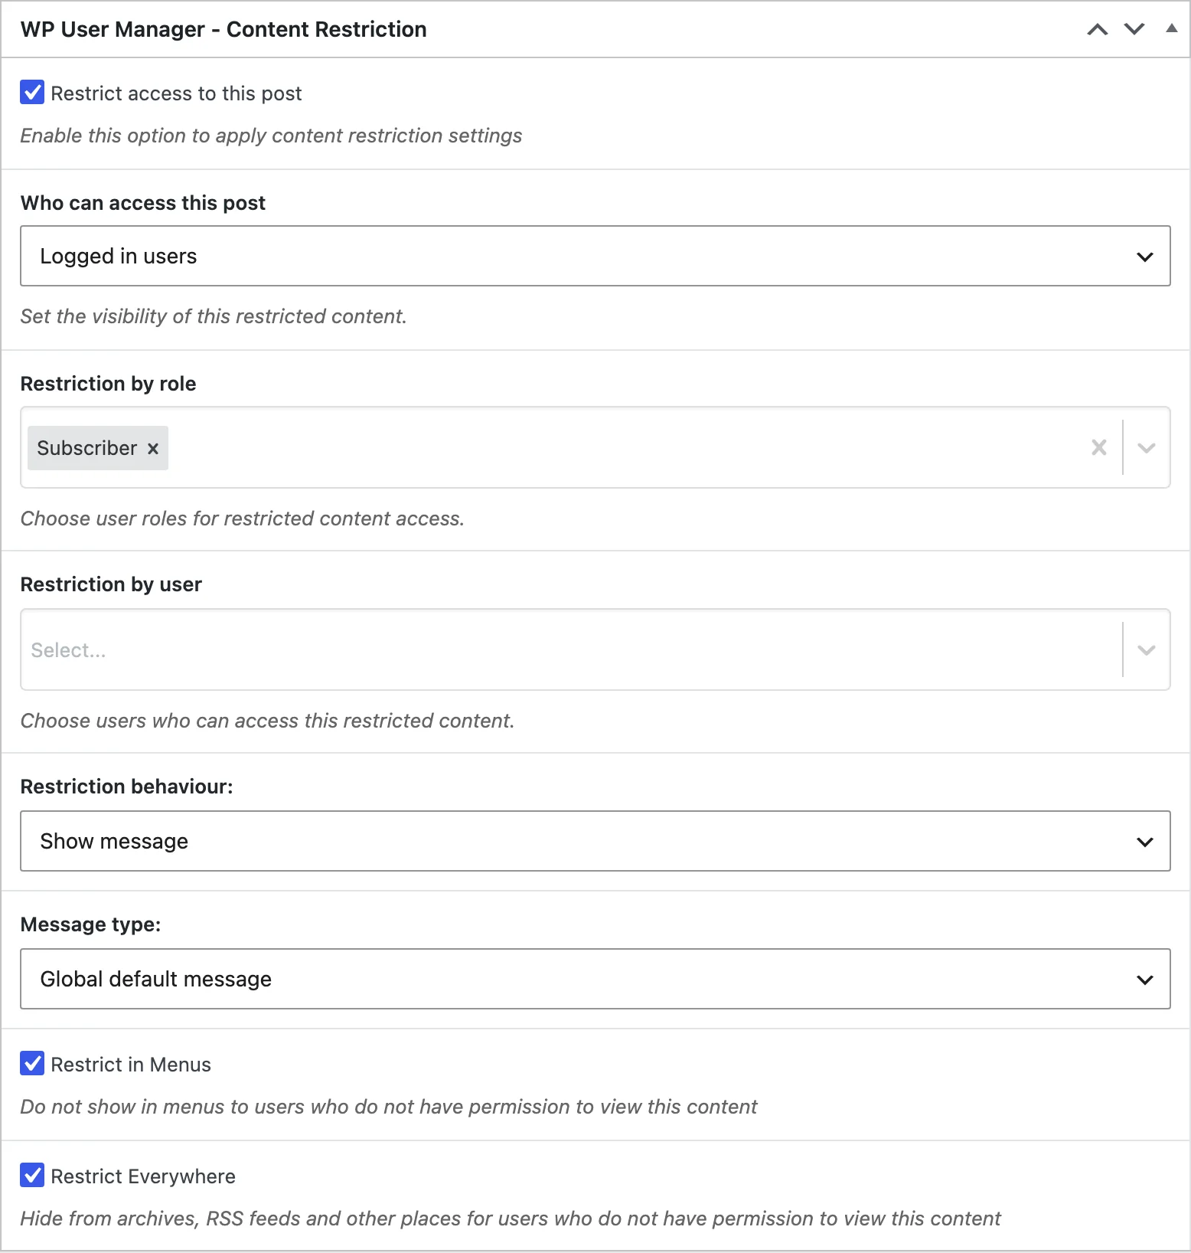
Task: Collapse the Content Restriction panel
Action: point(1171,29)
